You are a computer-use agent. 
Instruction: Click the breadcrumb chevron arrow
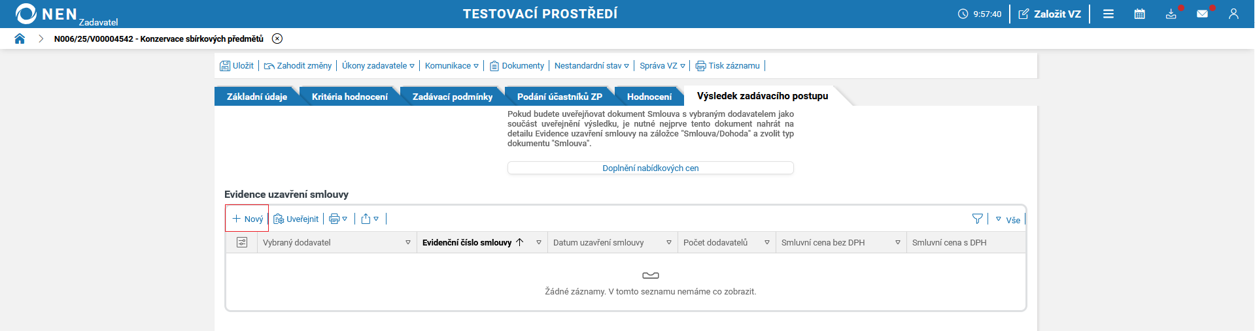click(x=41, y=39)
